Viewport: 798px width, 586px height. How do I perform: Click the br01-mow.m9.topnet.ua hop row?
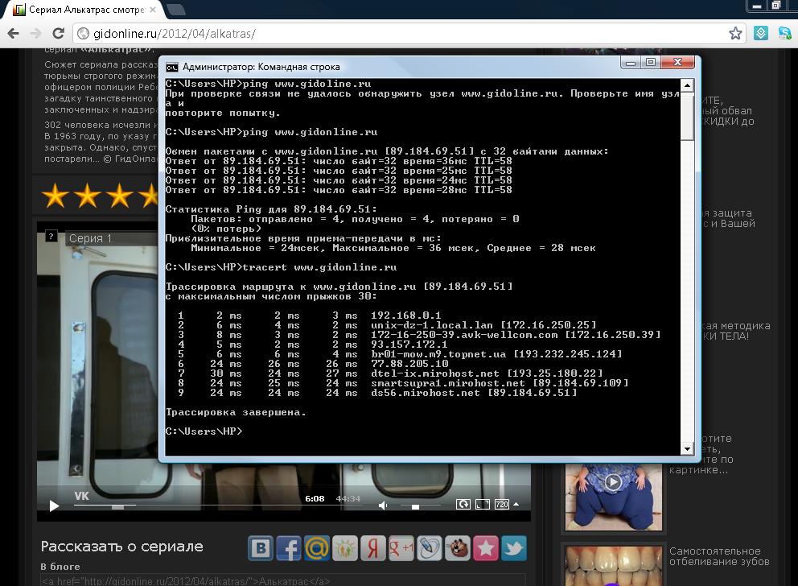400,354
